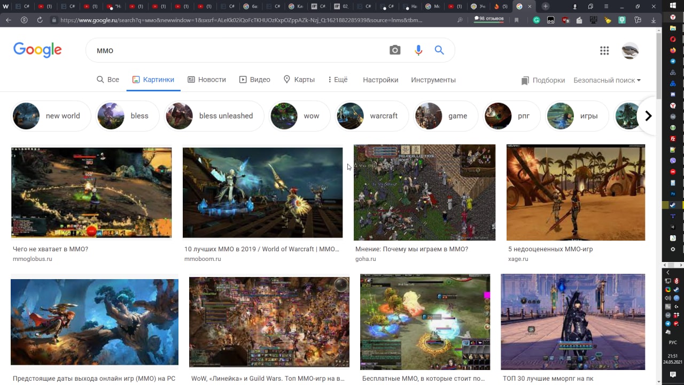Image resolution: width=684 pixels, height=385 pixels.
Task: Open the zoom magnifier icon in address bar
Action: pos(460,20)
